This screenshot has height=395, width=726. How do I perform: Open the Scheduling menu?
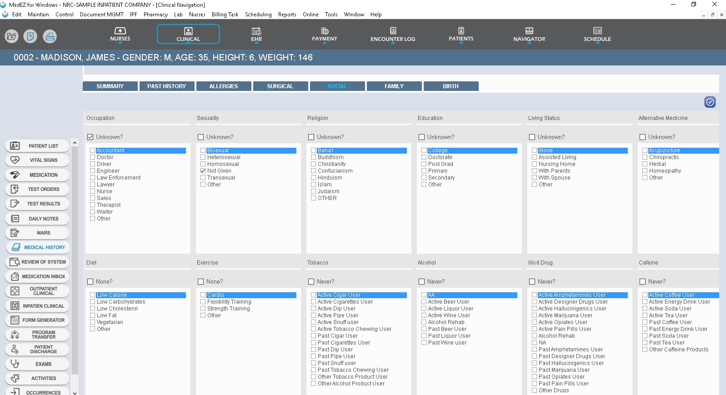(x=258, y=15)
